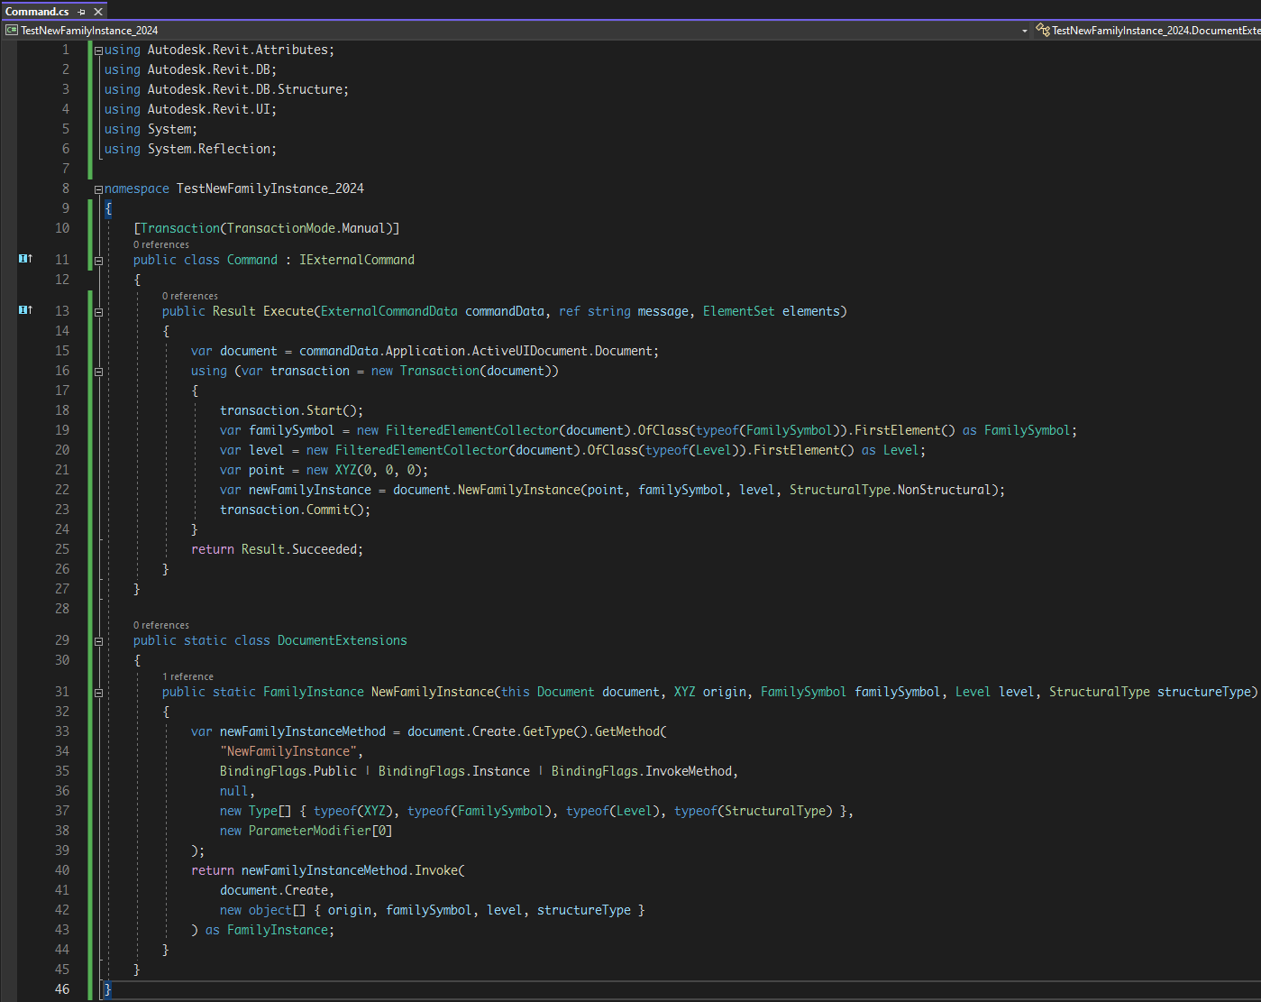Collapse the namespace TestNewFamilyInstance_2024 region
Viewport: 1261px width, 1002px height.
tap(97, 188)
